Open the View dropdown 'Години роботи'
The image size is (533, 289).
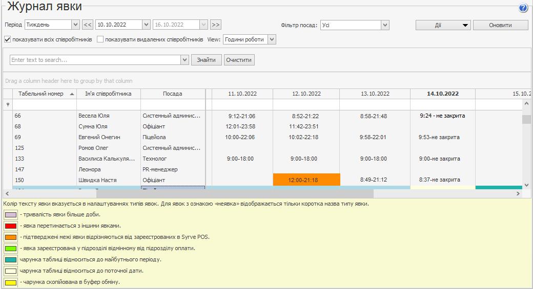pyautogui.click(x=272, y=39)
